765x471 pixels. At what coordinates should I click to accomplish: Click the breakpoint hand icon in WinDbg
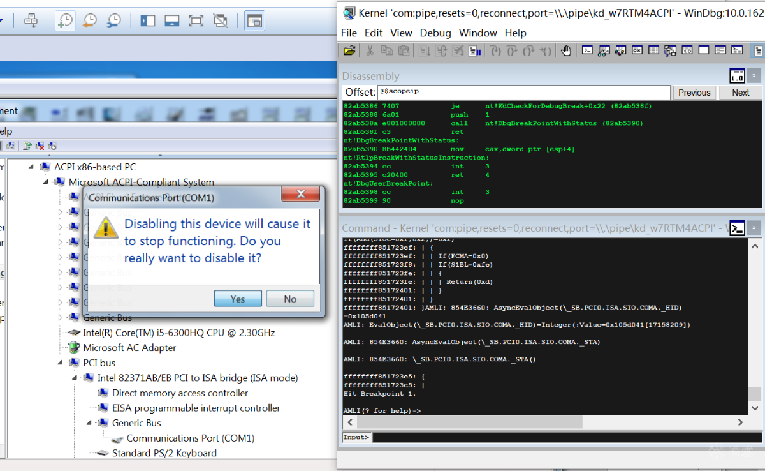565,51
